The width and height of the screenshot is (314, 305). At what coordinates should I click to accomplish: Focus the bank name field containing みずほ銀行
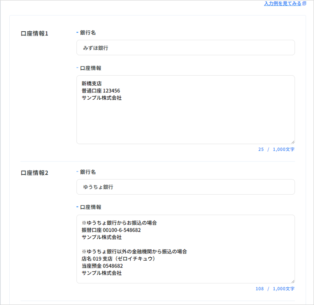point(185,48)
